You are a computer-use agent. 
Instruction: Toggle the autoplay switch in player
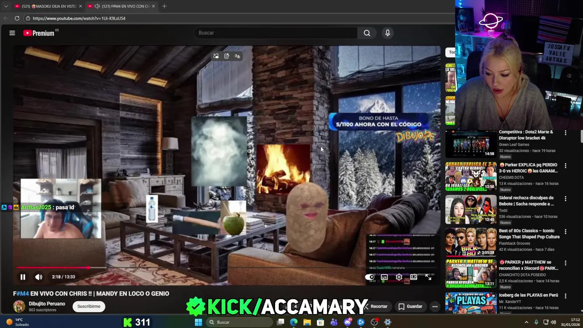pos(370,277)
